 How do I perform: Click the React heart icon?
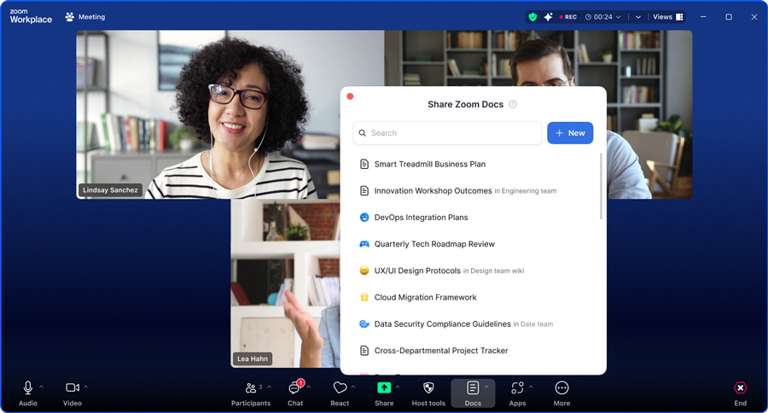point(340,388)
